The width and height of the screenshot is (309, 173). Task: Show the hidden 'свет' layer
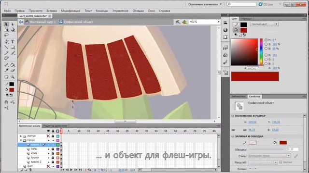(48, 166)
